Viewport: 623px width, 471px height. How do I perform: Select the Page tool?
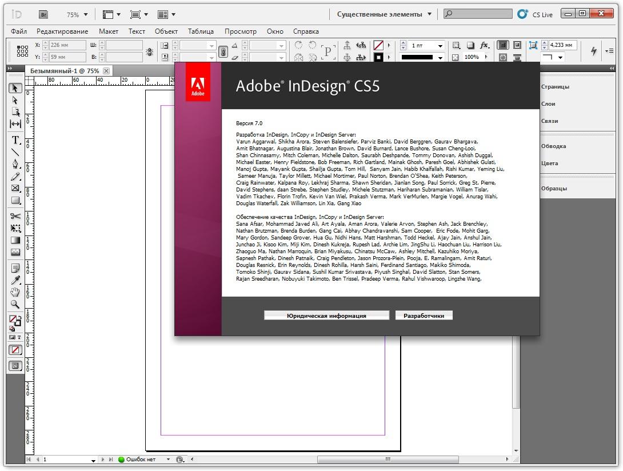(x=15, y=112)
